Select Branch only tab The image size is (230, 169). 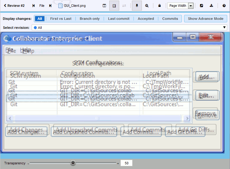90,19
